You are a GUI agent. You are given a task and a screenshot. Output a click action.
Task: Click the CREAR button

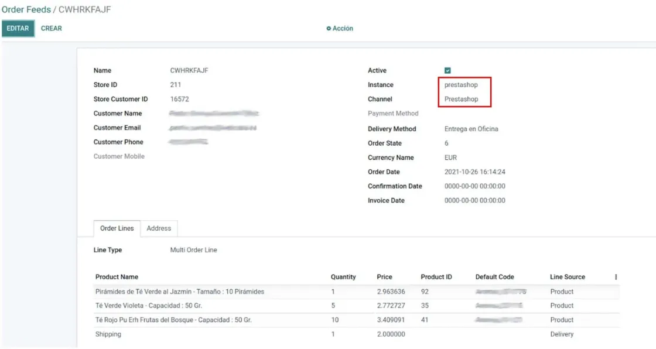click(x=52, y=29)
